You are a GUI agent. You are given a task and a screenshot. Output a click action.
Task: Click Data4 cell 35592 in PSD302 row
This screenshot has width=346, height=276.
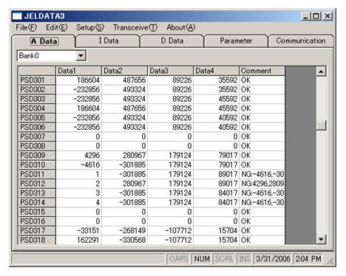[217, 89]
